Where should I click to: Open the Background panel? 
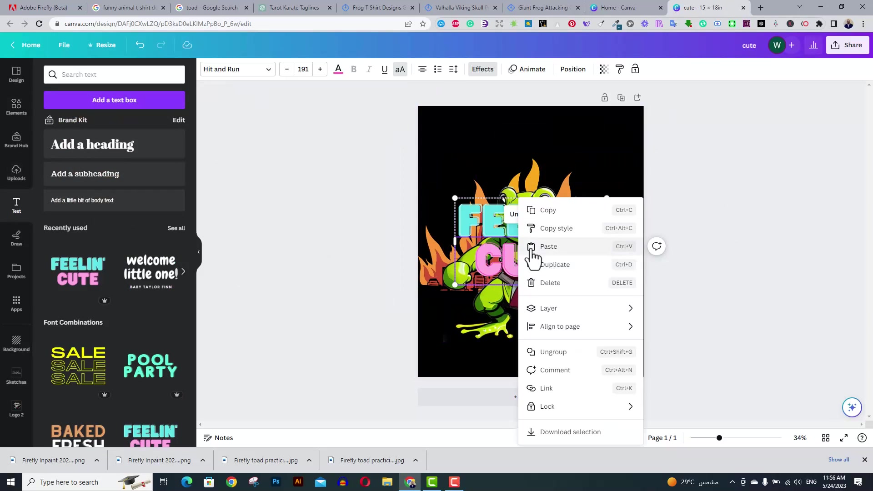click(x=16, y=344)
